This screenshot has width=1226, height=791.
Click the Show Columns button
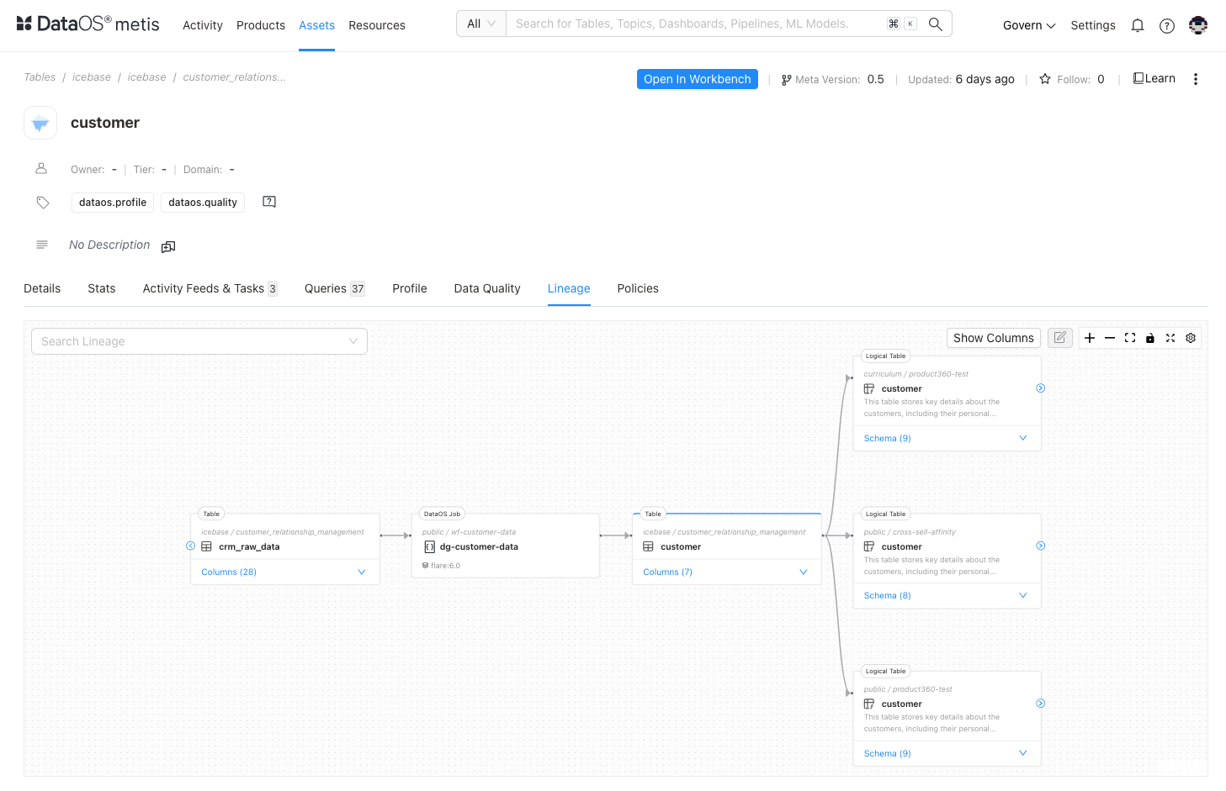coord(994,338)
